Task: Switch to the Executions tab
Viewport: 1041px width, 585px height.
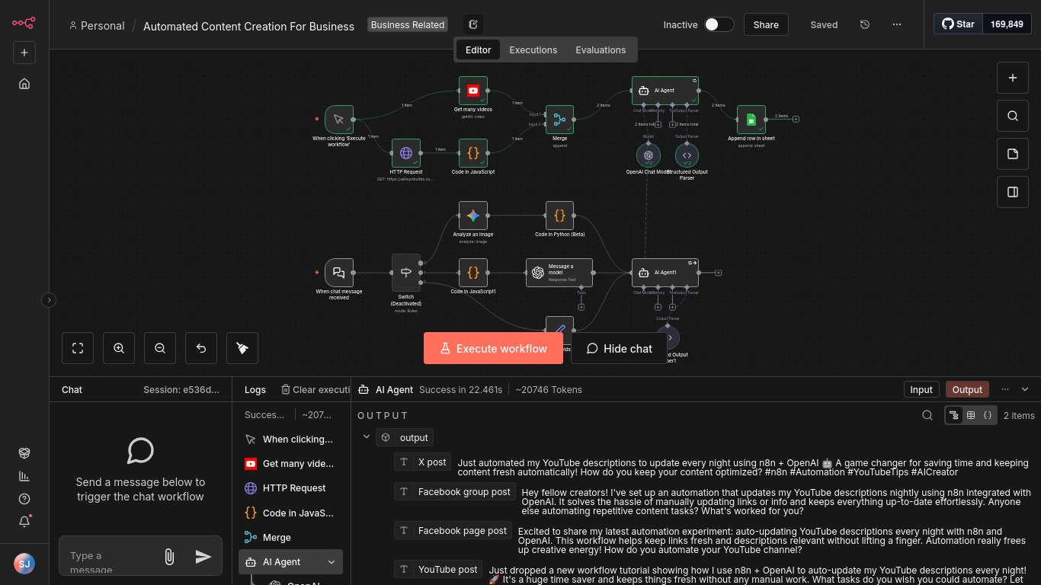Action: coord(533,50)
